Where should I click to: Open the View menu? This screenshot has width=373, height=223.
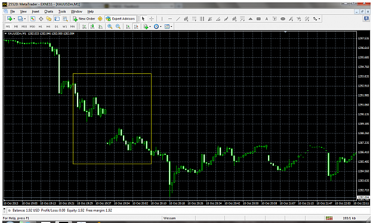pos(23,11)
